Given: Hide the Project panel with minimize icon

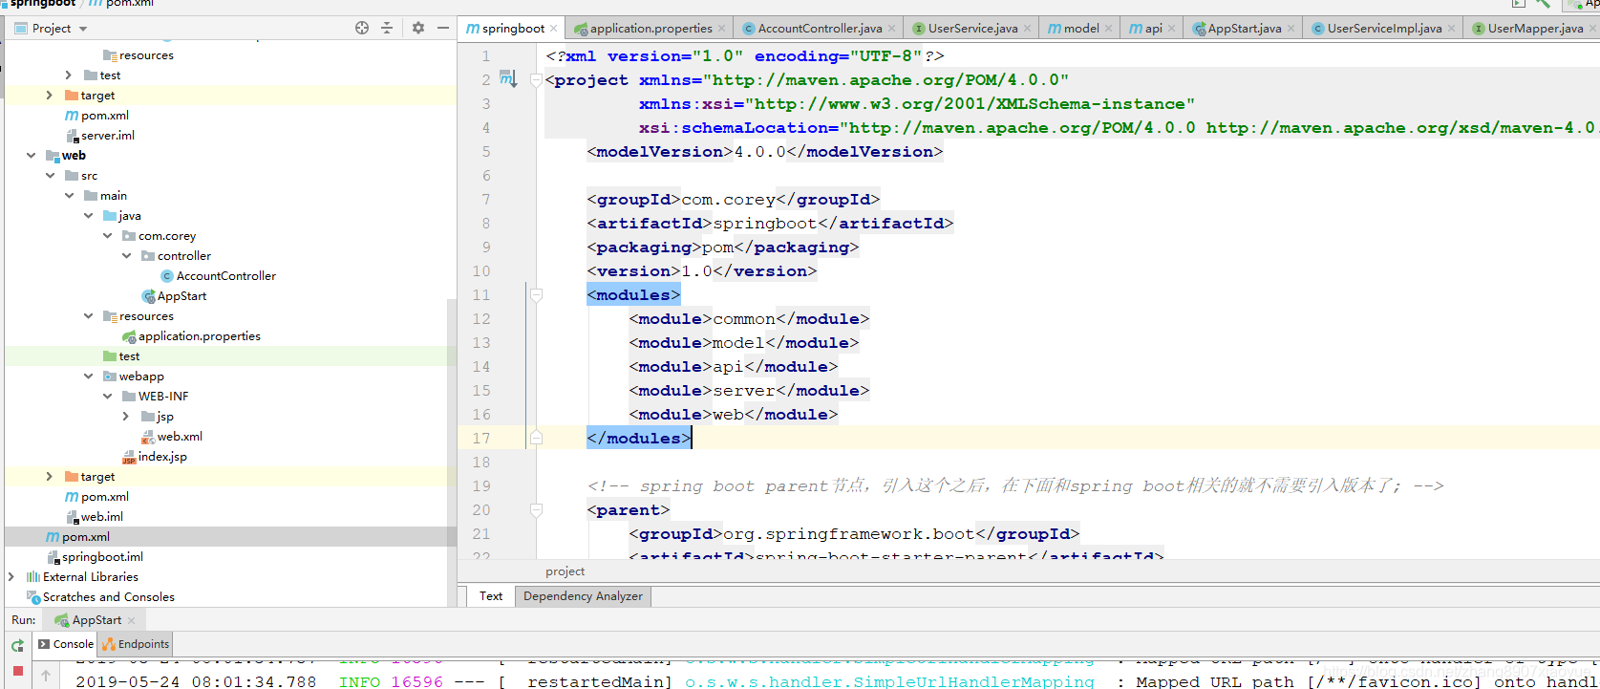Looking at the screenshot, I should (x=443, y=28).
